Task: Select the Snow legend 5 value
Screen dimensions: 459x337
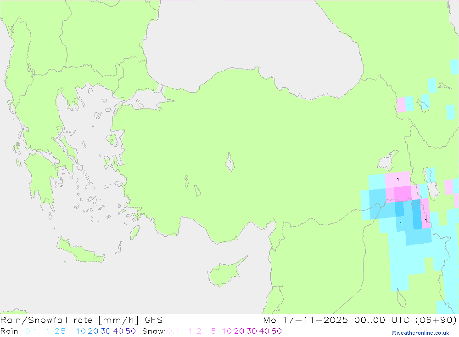Action: (213, 331)
